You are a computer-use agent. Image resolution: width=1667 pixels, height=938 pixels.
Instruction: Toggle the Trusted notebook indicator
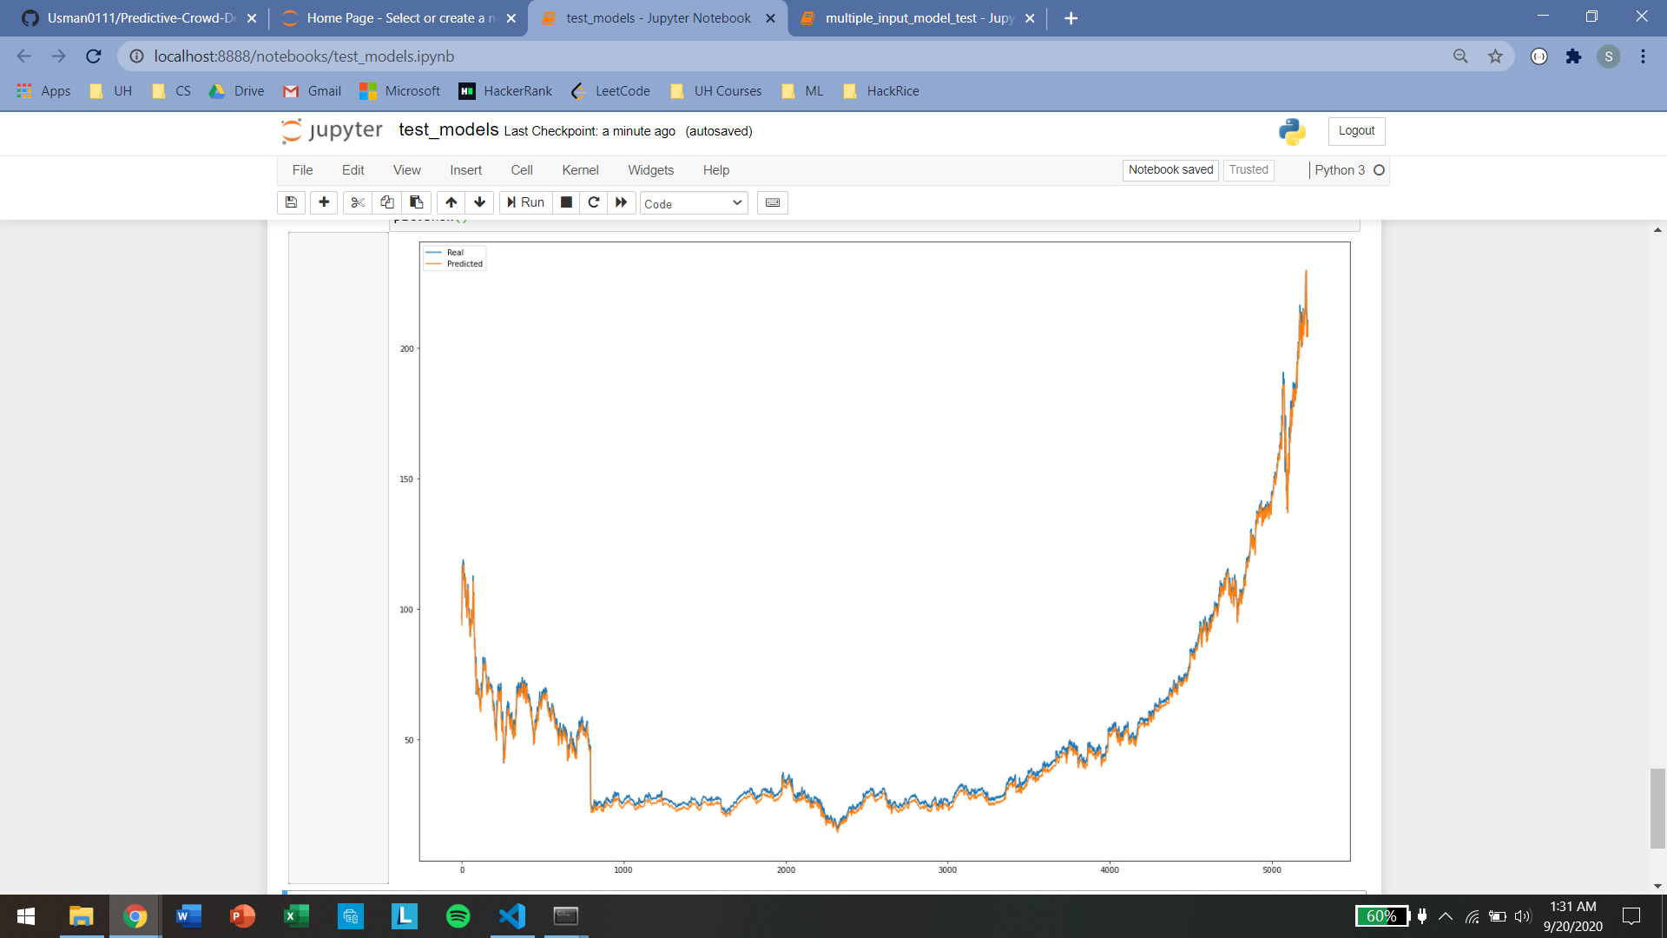pyautogui.click(x=1248, y=170)
